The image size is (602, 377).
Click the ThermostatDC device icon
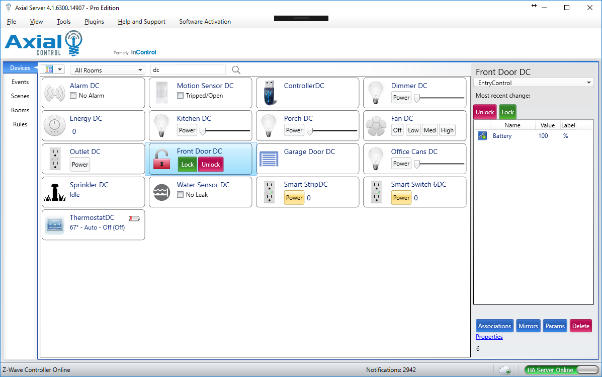pyautogui.click(x=55, y=224)
